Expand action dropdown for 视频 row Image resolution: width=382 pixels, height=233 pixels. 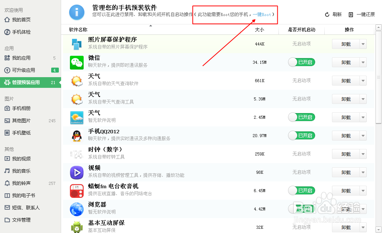[363, 172]
